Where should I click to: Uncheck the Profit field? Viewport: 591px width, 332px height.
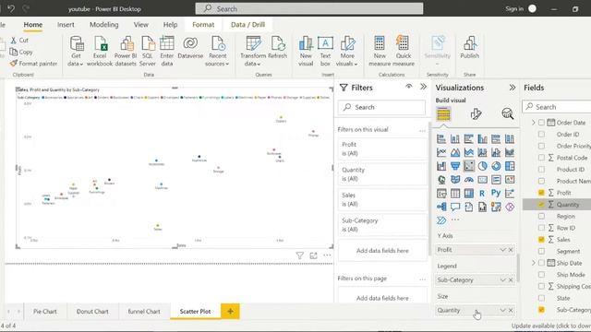541,193
